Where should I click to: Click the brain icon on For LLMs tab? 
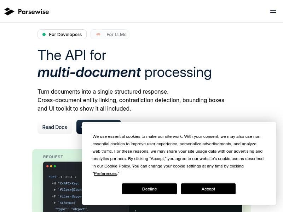pyautogui.click(x=98, y=34)
